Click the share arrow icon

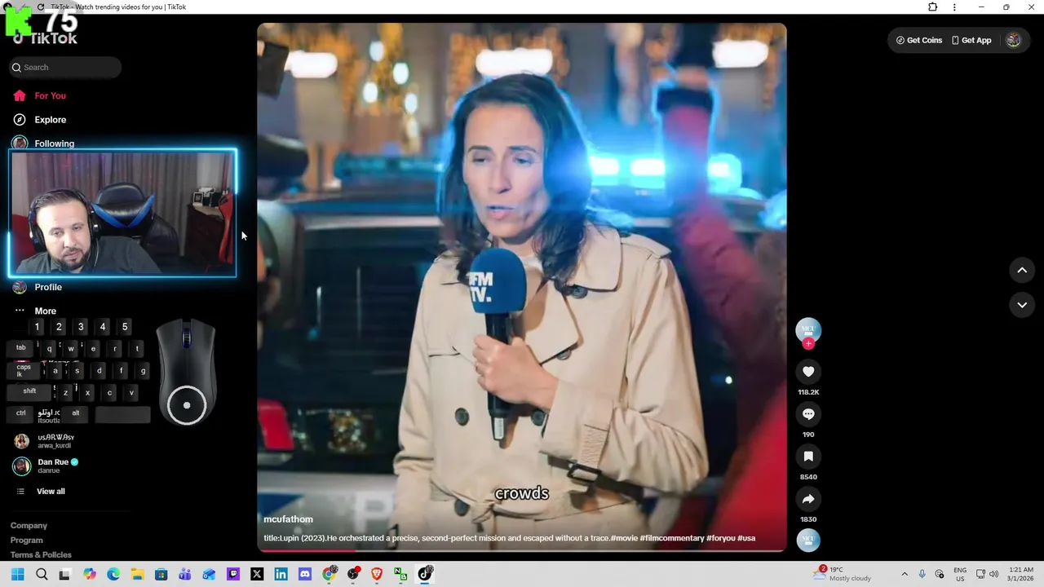pyautogui.click(x=808, y=499)
